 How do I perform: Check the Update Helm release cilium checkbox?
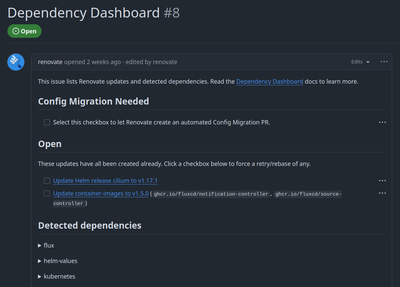point(47,181)
